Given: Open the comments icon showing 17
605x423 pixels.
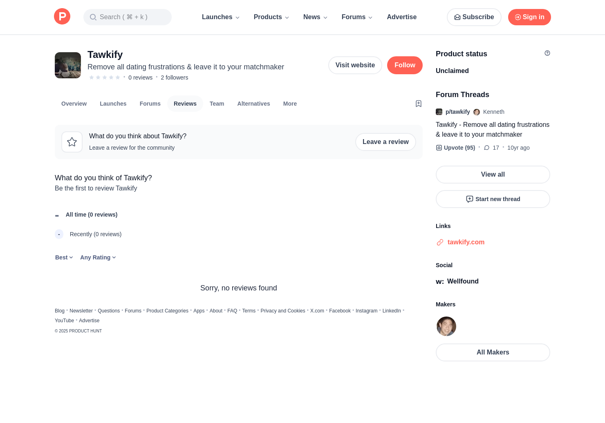Looking at the screenshot, I should 487,148.
